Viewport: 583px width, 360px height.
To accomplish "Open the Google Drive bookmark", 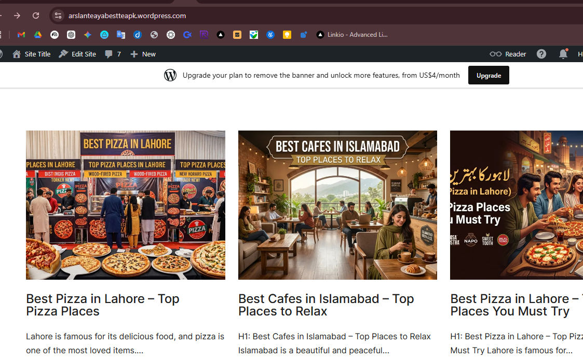I will [x=38, y=35].
